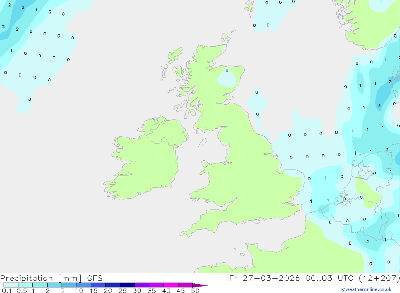Click the '0' value over northern Scotland
The width and height of the screenshot is (400, 293).
pyautogui.click(x=227, y=70)
